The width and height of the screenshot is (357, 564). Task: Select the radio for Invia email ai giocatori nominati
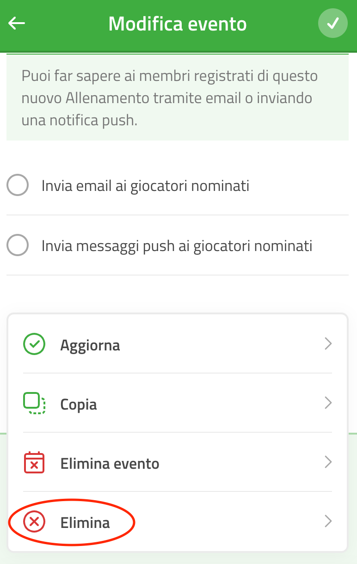18,185
